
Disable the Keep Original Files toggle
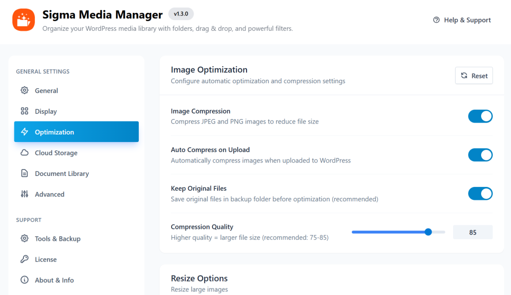pos(480,193)
